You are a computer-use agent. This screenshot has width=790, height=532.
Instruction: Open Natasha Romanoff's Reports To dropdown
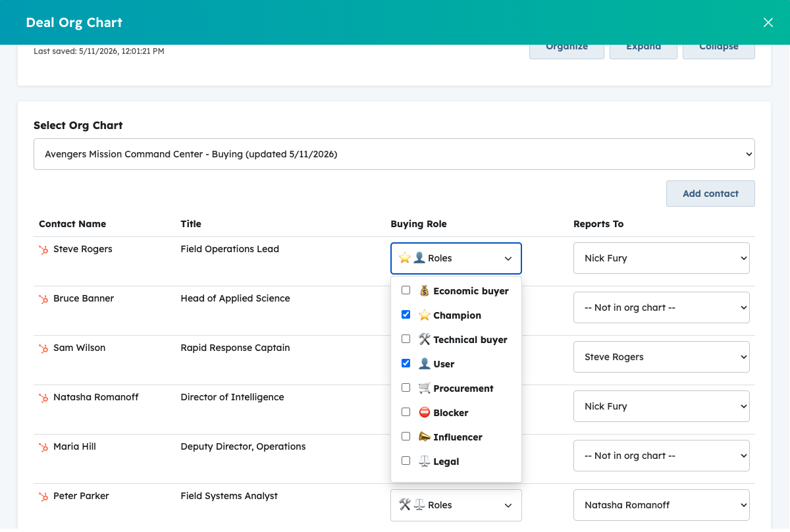click(662, 406)
